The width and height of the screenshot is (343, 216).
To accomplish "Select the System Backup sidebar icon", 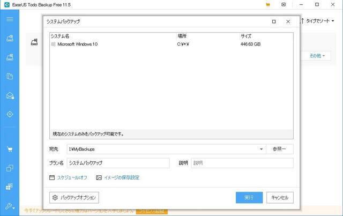I will point(10,57).
